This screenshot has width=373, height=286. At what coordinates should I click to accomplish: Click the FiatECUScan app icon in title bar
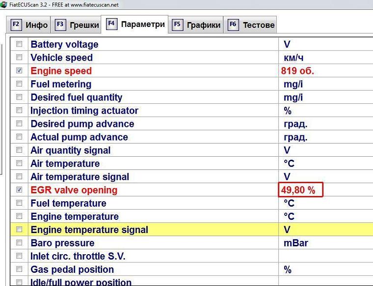pyautogui.click(x=3, y=5)
